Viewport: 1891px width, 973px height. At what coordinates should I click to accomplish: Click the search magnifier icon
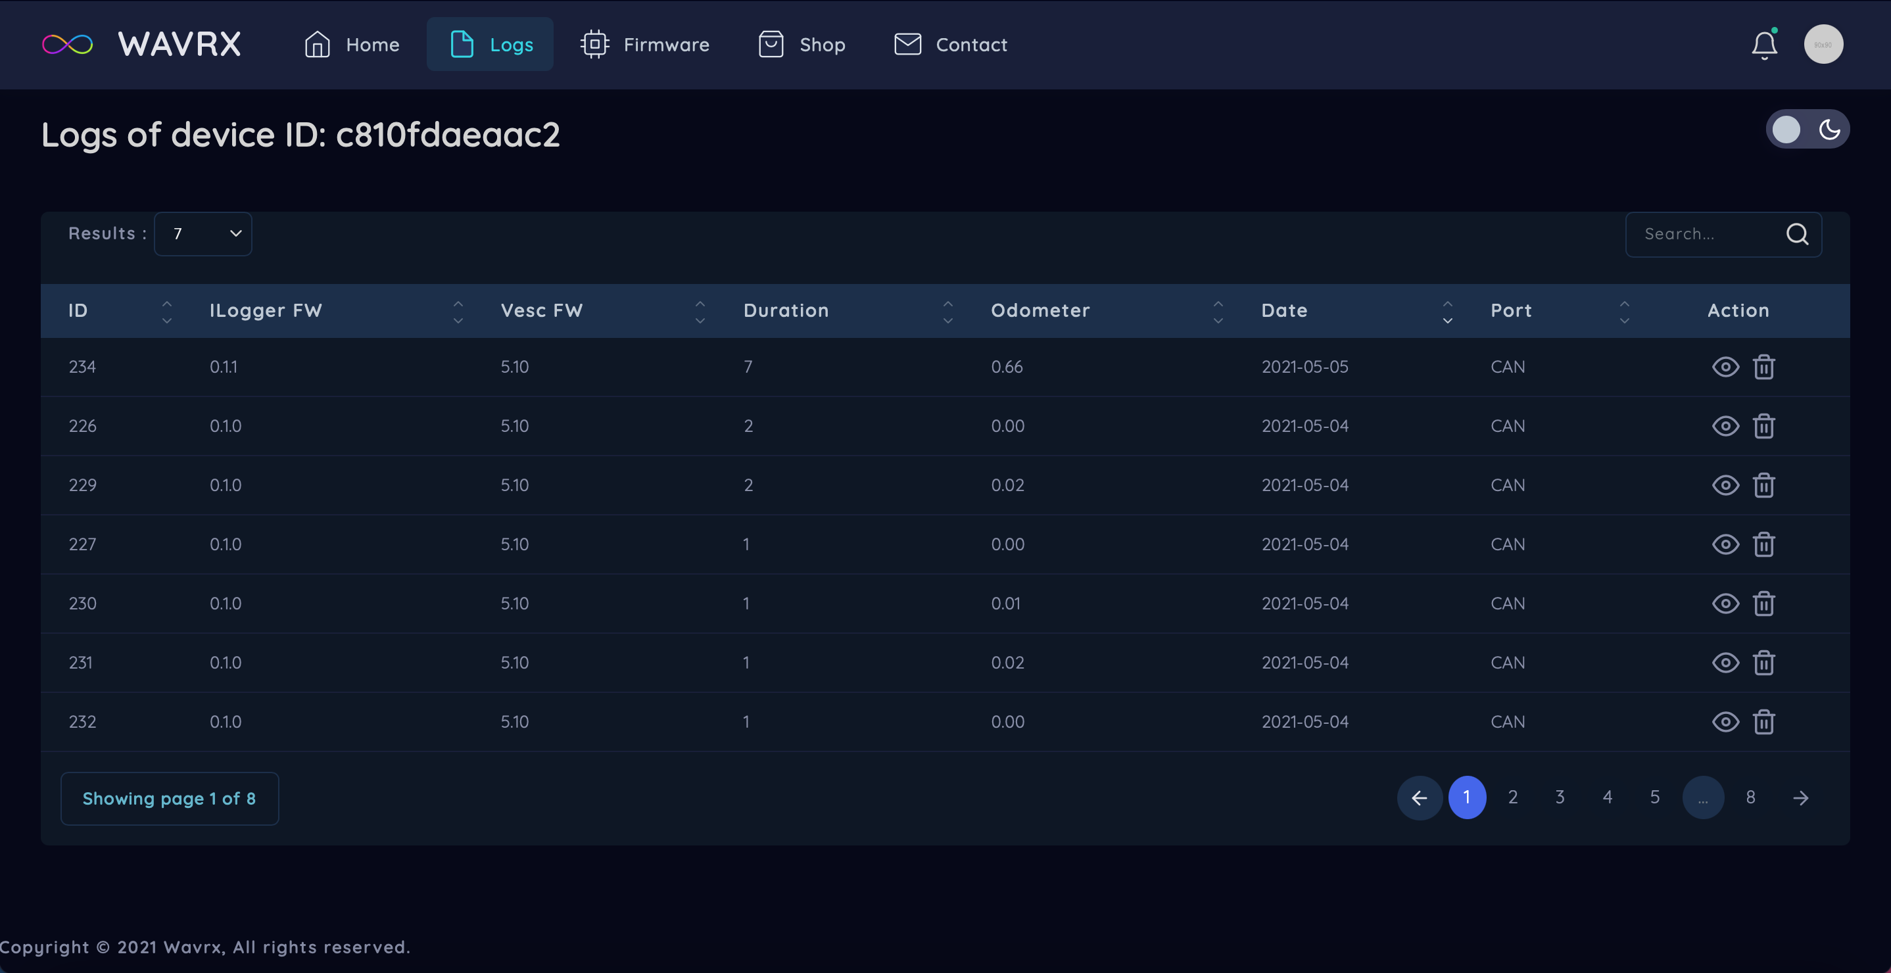[1796, 234]
